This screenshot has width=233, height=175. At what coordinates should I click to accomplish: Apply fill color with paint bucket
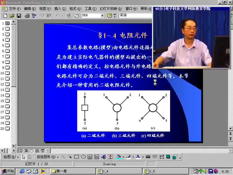click(119, 157)
